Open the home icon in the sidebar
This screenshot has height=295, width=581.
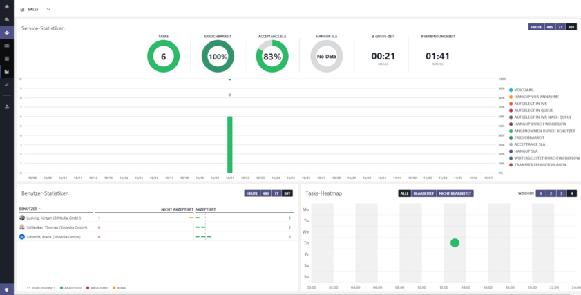[7, 7]
